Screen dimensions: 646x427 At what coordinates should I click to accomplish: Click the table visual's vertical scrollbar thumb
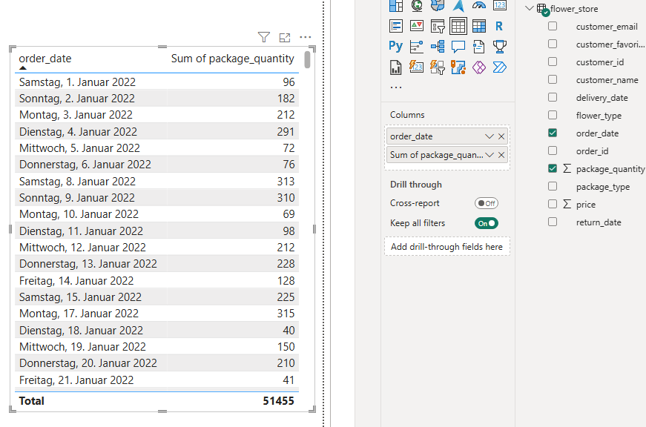[x=307, y=60]
